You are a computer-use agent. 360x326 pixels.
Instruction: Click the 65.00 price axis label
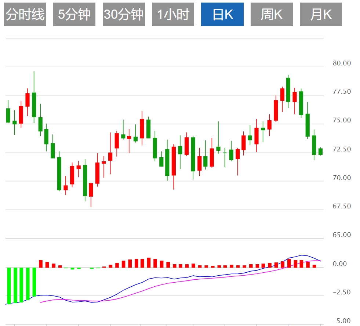[x=342, y=235]
